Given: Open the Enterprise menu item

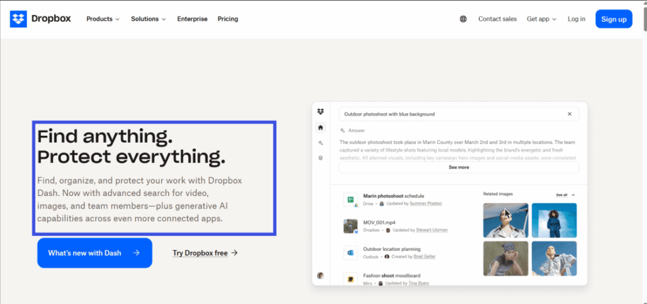Looking at the screenshot, I should 192,19.
